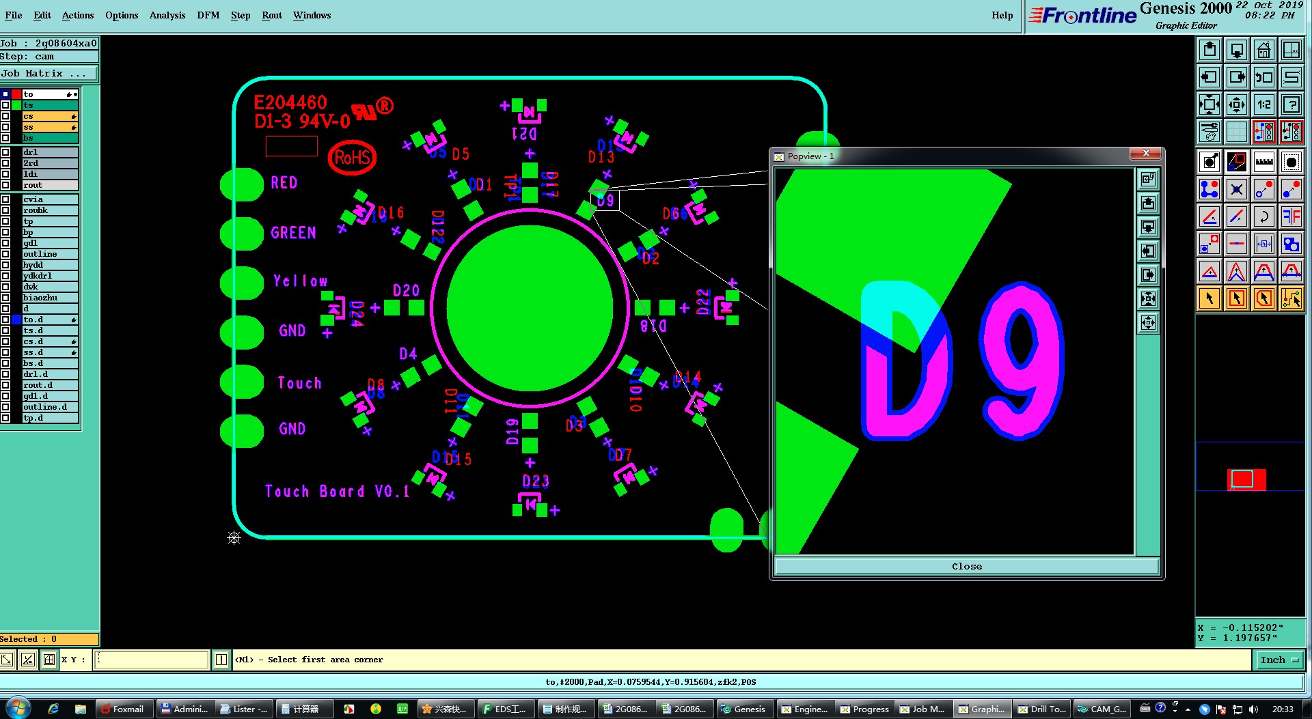This screenshot has height=719, width=1312.
Task: Open the tools and palette settings icon
Action: point(1209,132)
